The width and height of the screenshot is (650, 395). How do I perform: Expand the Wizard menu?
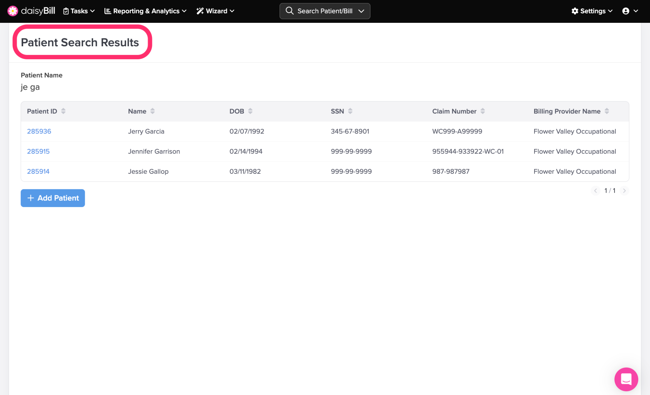coord(216,11)
